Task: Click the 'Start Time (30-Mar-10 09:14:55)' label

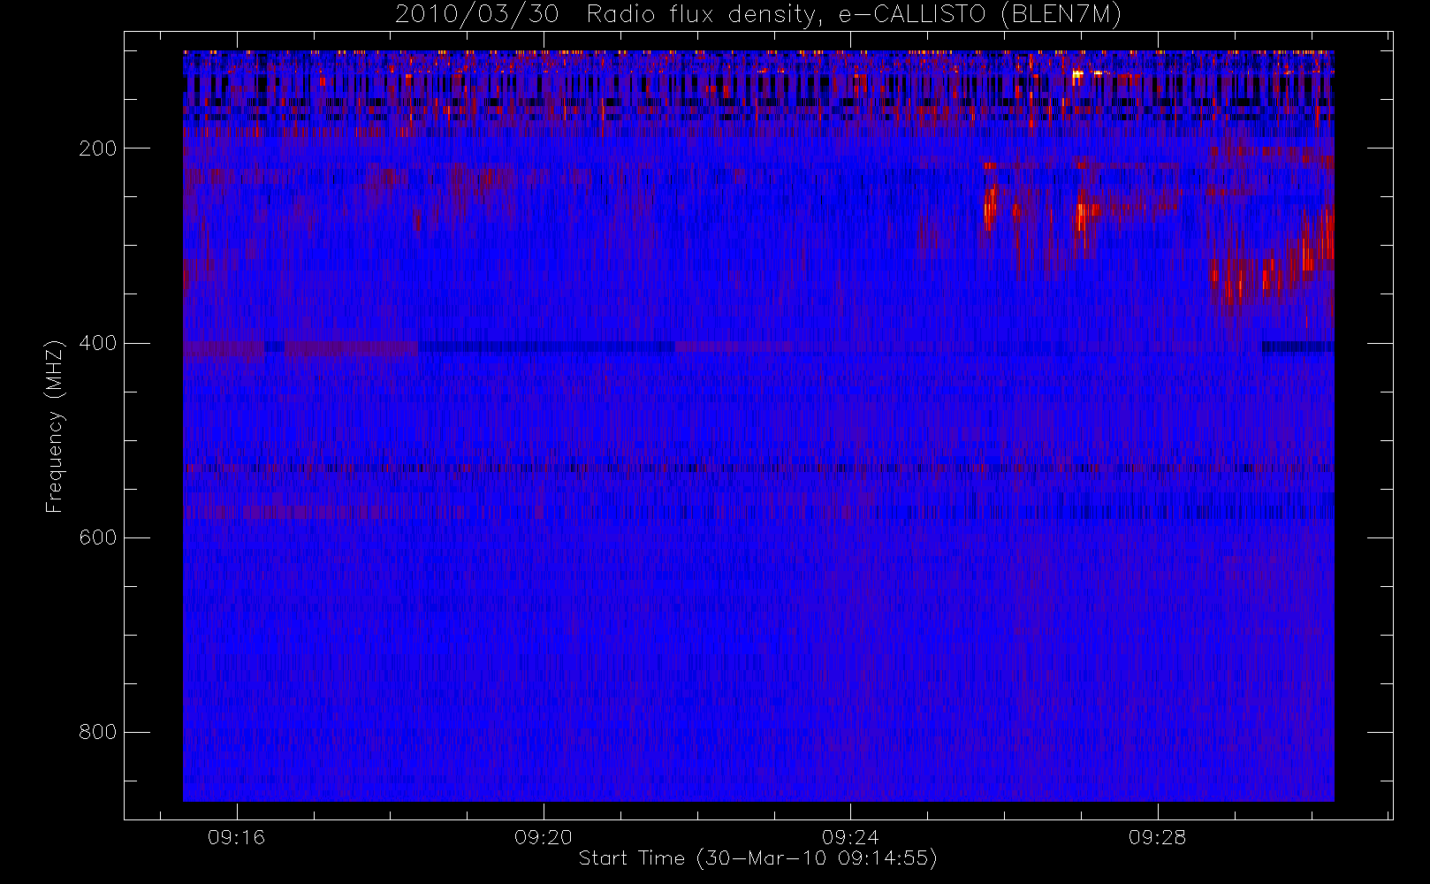Action: [757, 858]
